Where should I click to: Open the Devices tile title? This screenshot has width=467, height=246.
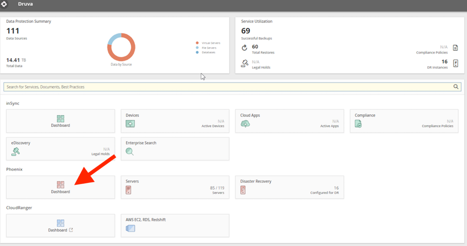(x=132, y=115)
